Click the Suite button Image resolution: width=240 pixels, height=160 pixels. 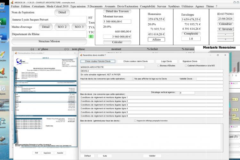[x=105, y=156]
